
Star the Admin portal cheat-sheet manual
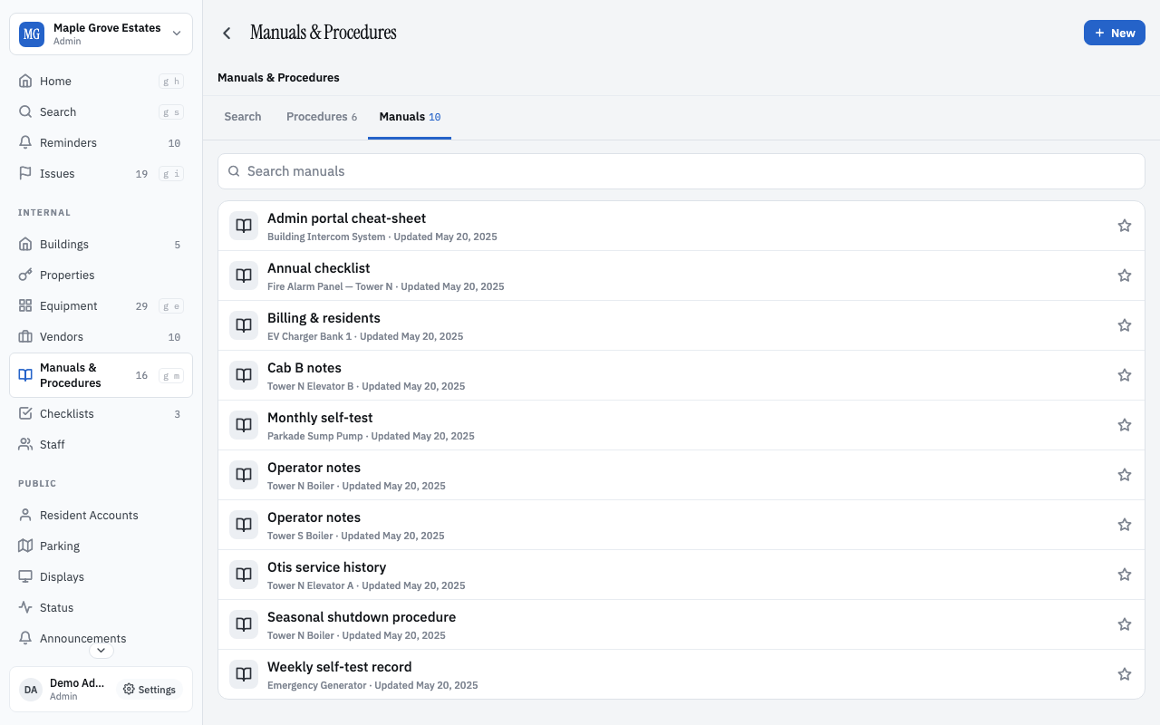pos(1125,226)
